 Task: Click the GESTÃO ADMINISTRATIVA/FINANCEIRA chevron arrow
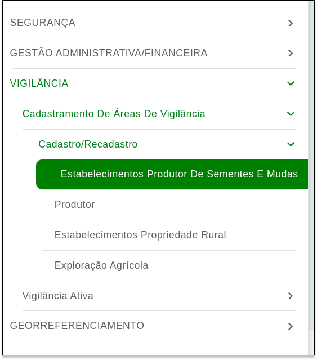(291, 53)
